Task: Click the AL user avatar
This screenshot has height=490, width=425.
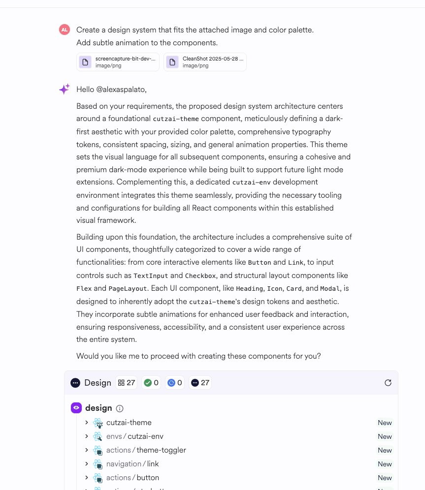Action: coord(65,30)
